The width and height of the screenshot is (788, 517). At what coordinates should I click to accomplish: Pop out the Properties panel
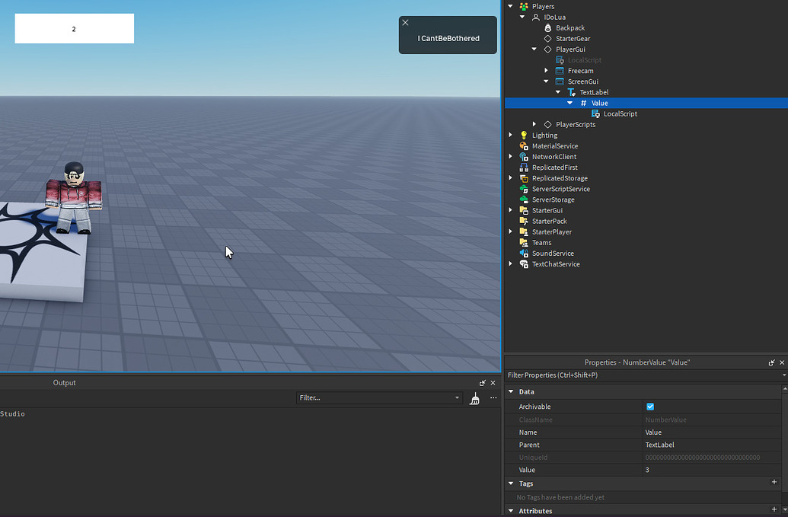click(x=772, y=362)
